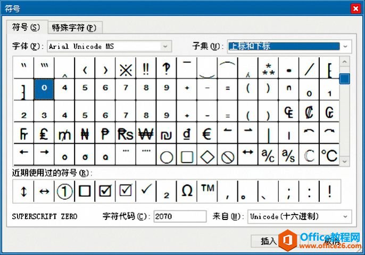This screenshot has height=255, width=365.
Task: Click the 字符代码 character code field
Action: point(180,216)
